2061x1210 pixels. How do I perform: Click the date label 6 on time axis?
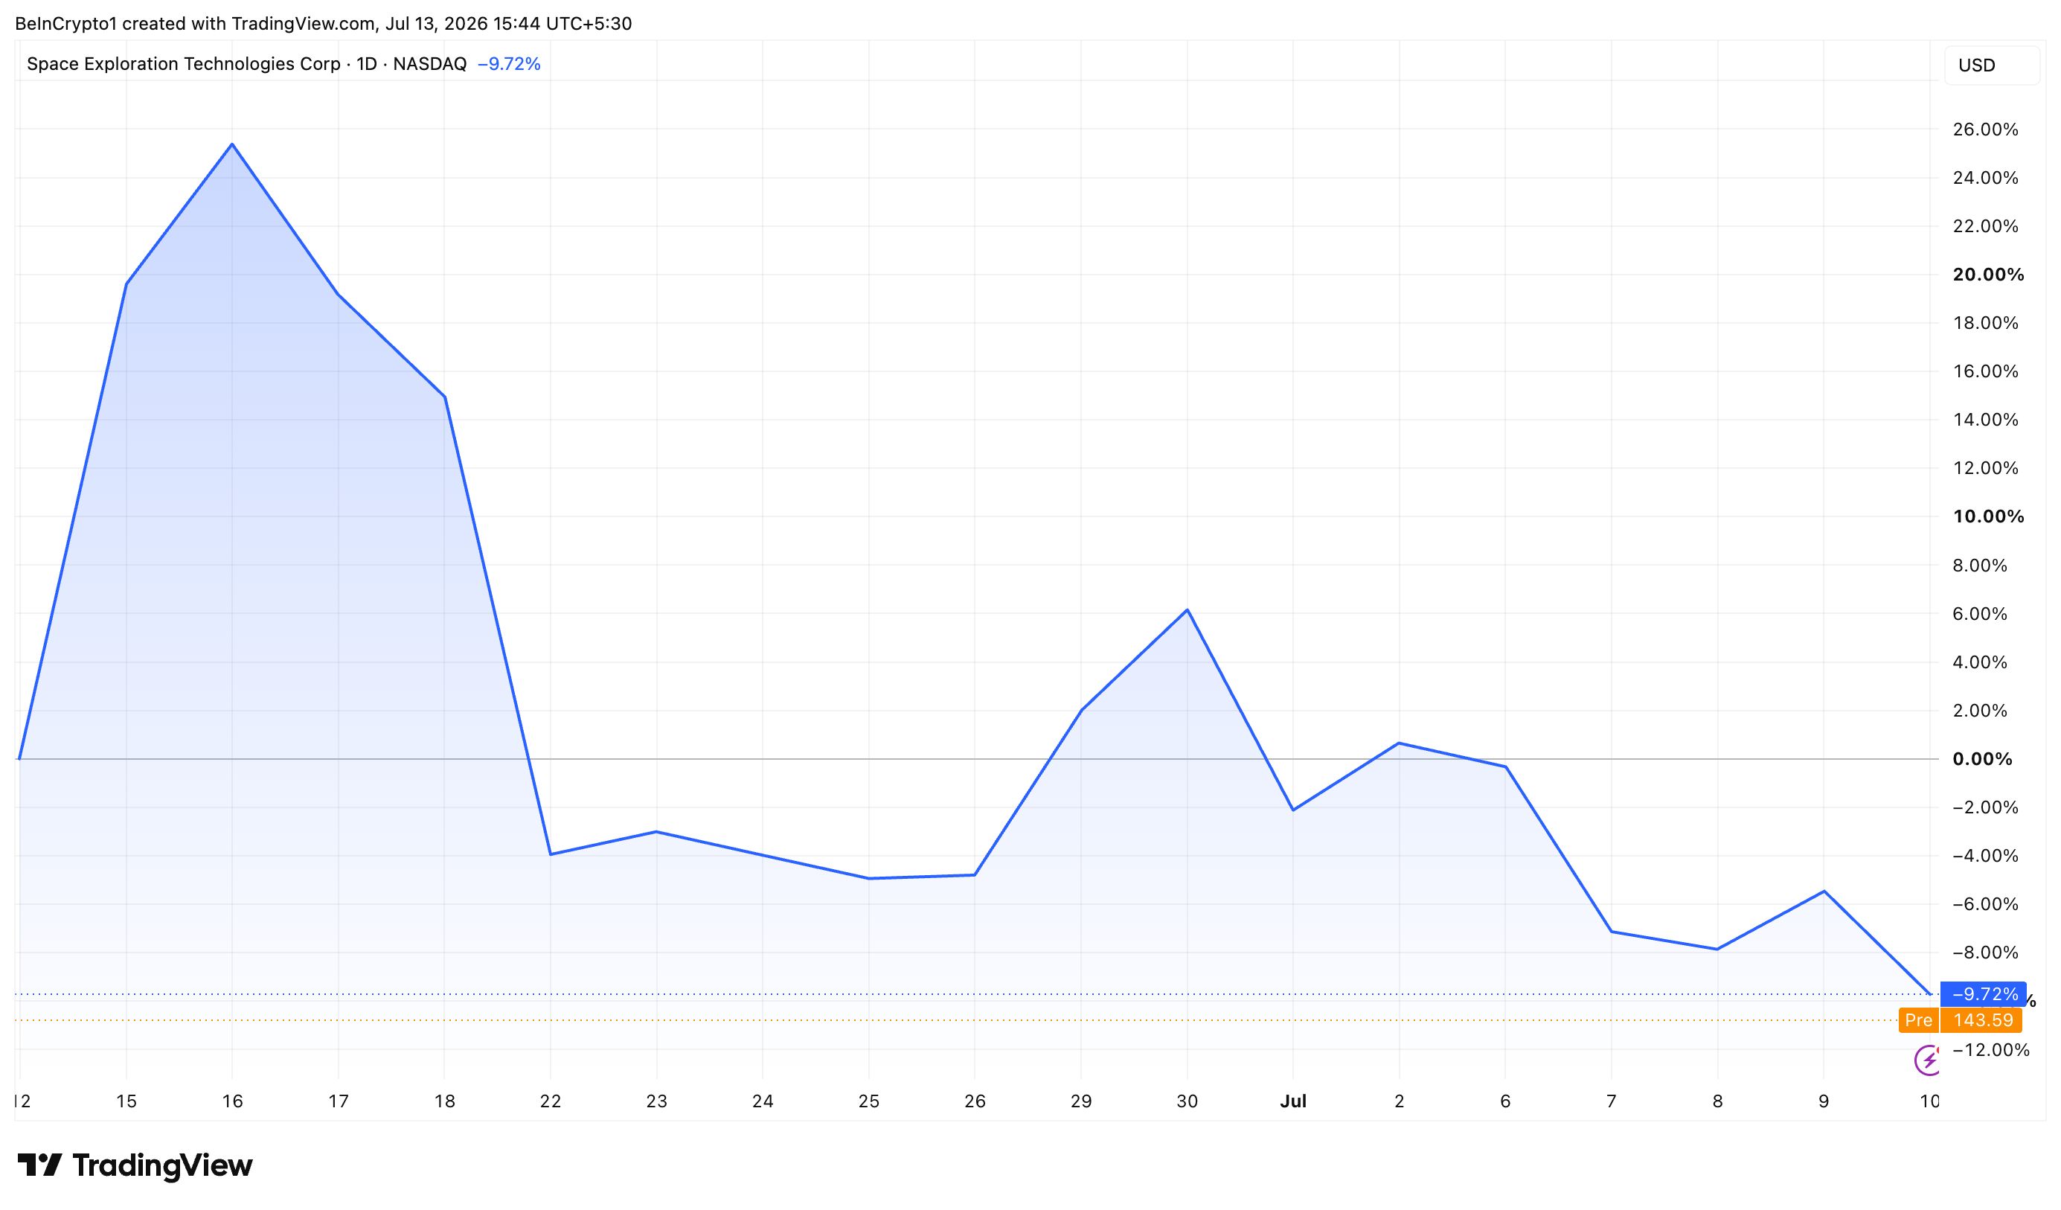pyautogui.click(x=1505, y=1101)
